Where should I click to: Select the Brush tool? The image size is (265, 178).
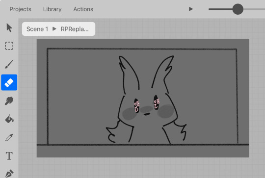tap(9, 64)
